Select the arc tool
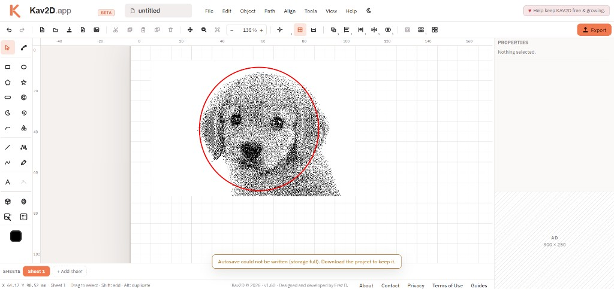 point(7,128)
